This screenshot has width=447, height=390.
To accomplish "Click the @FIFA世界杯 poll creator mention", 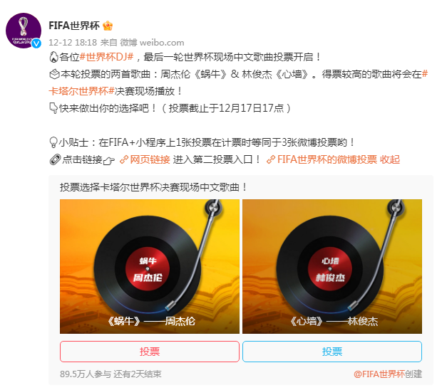I will 379,374.
